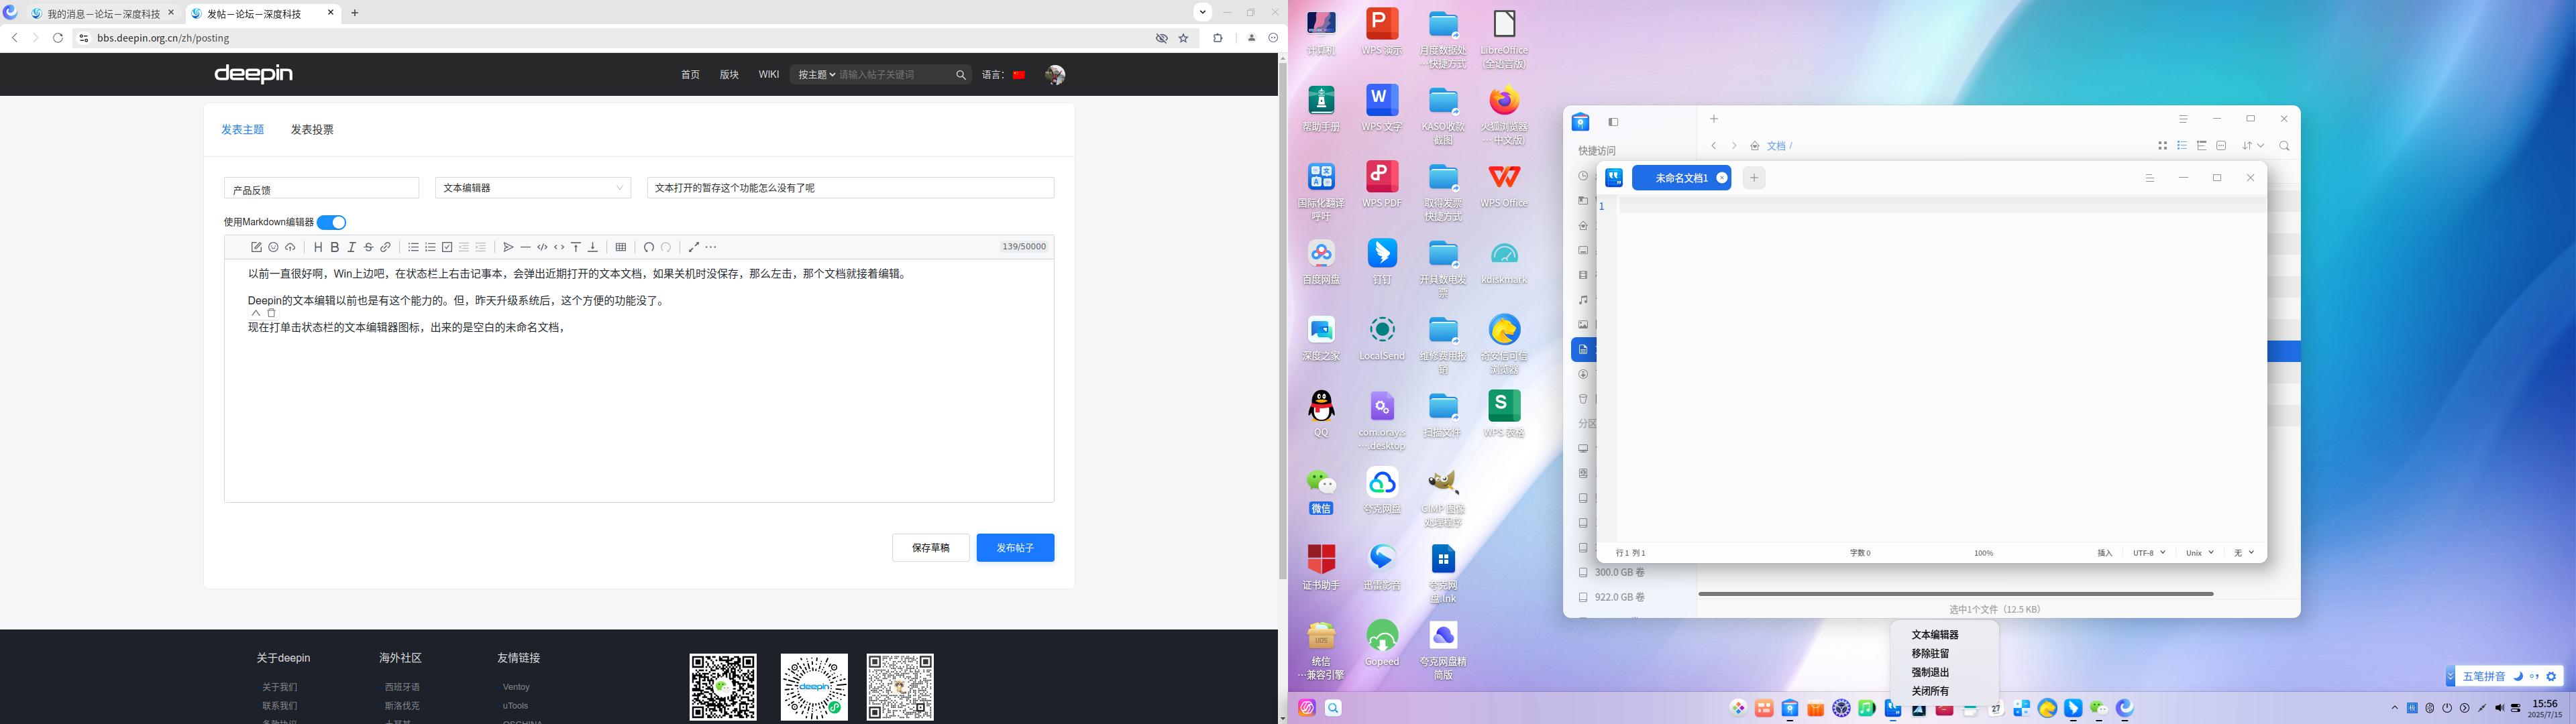This screenshot has width=2576, height=724.
Task: Click the QQ icon on the desktop
Action: point(1321,407)
